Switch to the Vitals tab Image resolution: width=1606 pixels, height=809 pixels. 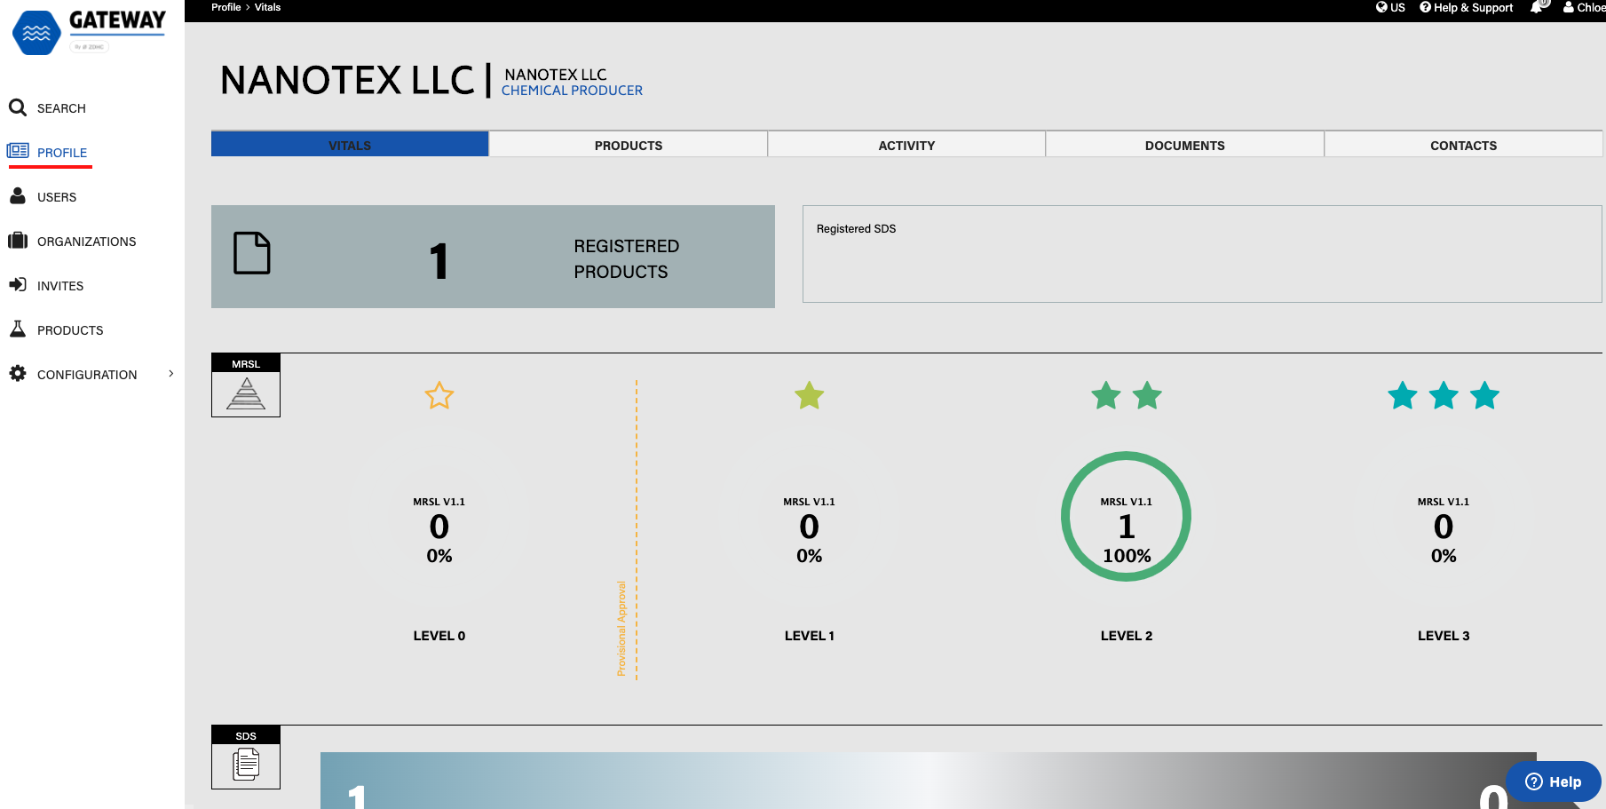350,145
